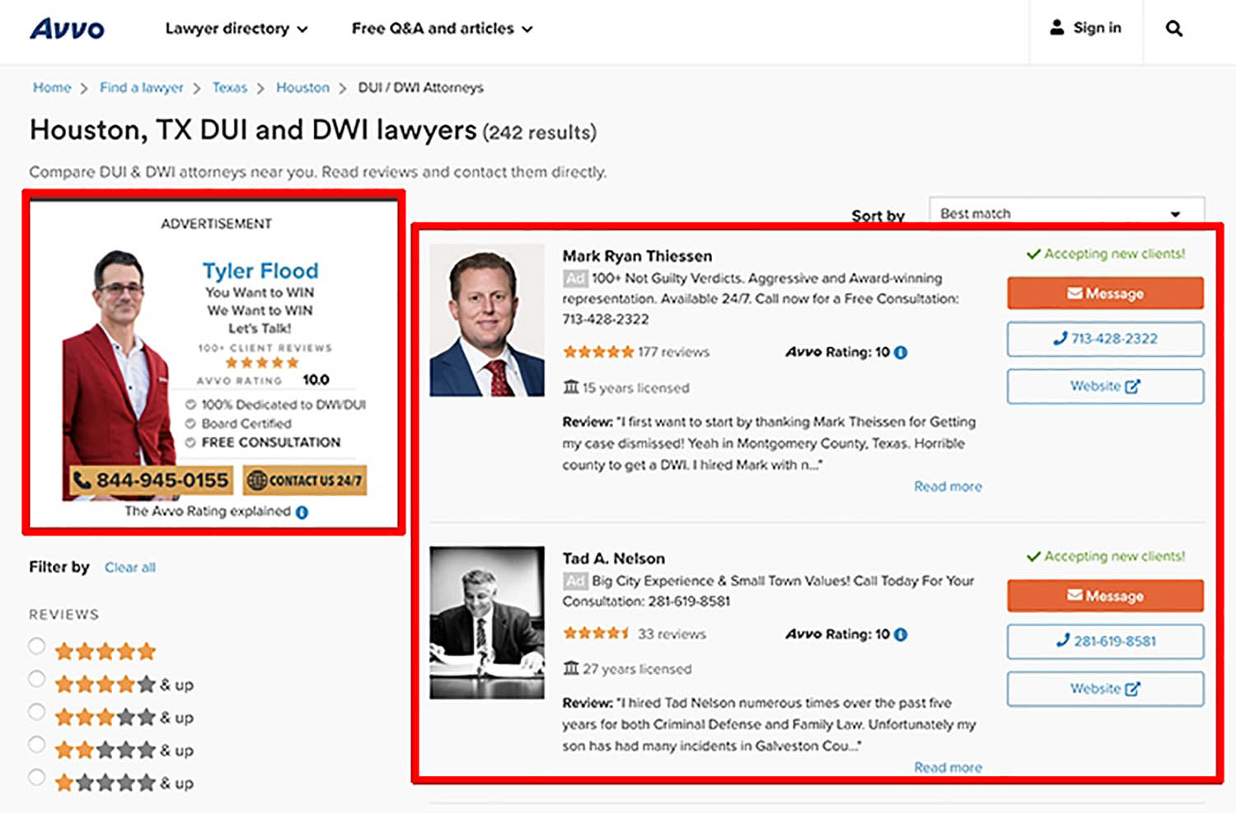Click the Contact Us 24/7 globe badge

click(305, 480)
